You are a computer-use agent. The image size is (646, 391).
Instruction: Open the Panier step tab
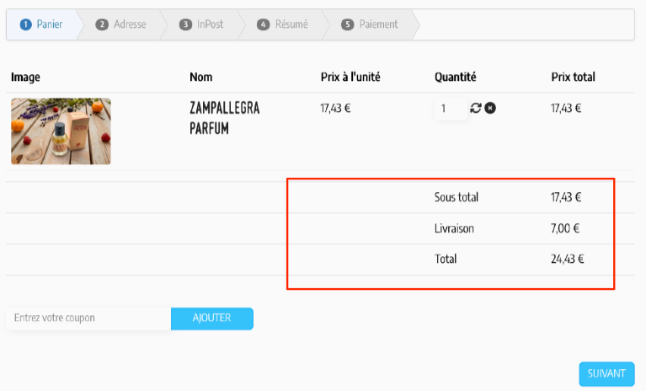pos(42,24)
